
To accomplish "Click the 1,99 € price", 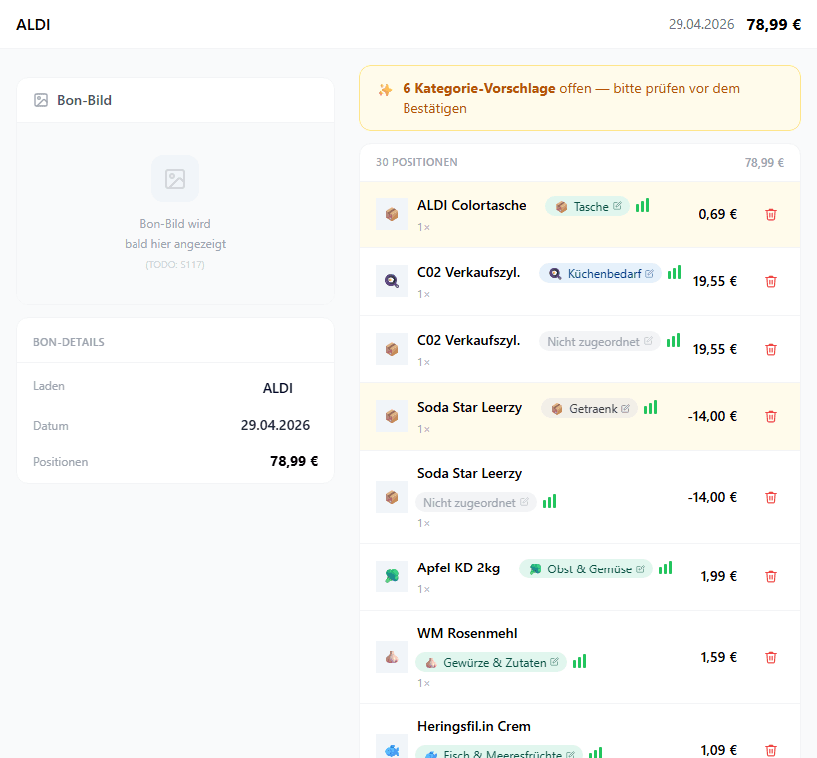I will coord(718,576).
